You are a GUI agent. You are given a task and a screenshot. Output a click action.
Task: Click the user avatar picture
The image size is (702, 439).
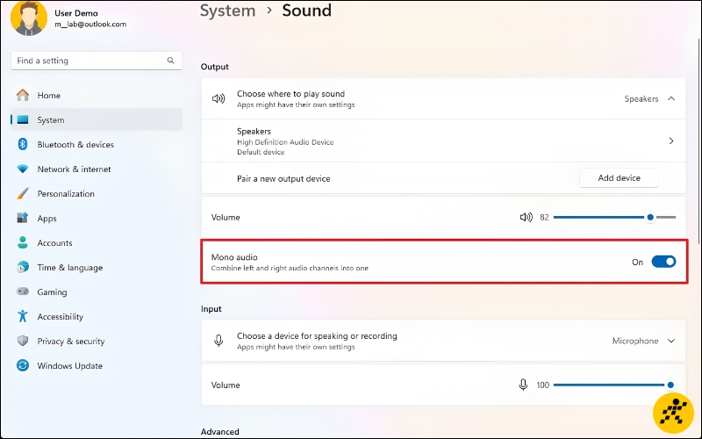click(x=29, y=18)
